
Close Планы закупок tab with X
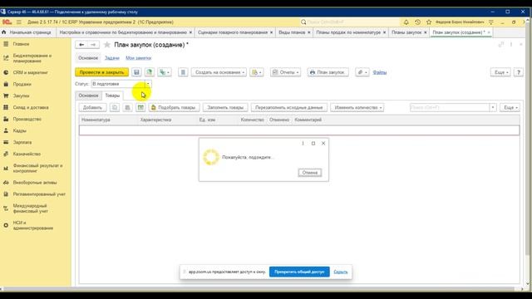tap(425, 32)
